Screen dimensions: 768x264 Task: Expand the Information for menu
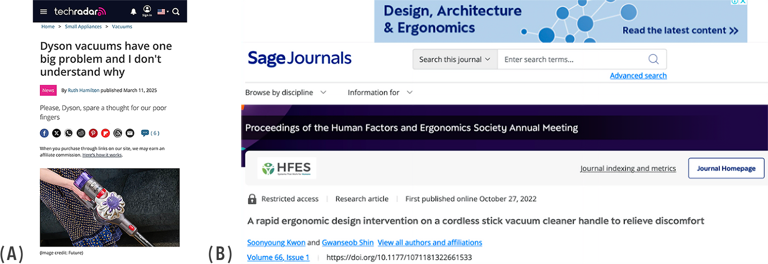(380, 92)
